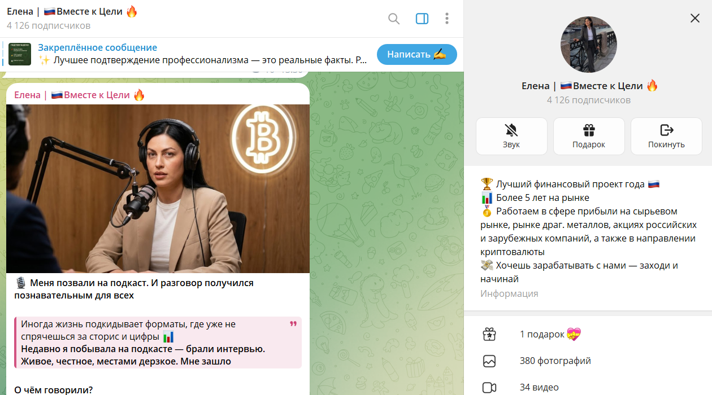
Task: Open the 1 подарок row
Action: coord(588,335)
